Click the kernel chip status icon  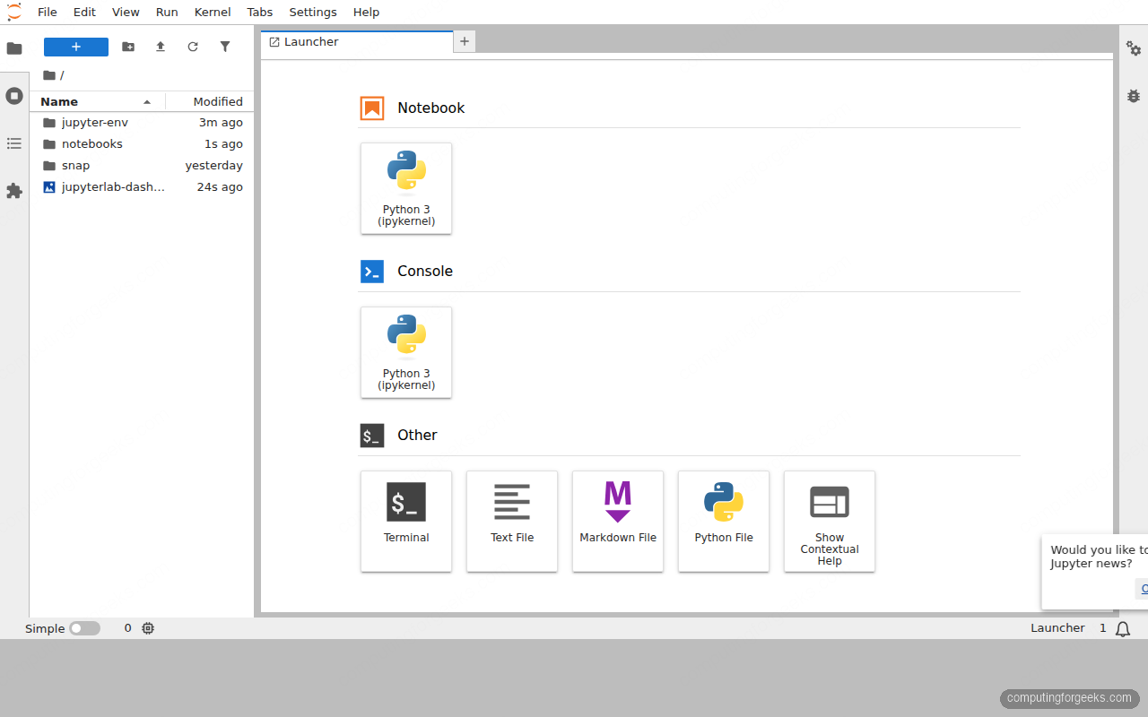pyautogui.click(x=148, y=628)
